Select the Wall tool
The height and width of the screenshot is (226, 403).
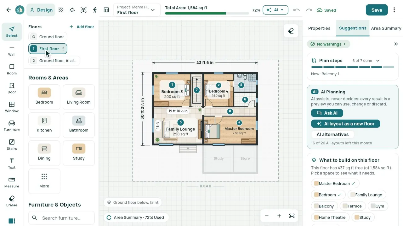(12, 50)
